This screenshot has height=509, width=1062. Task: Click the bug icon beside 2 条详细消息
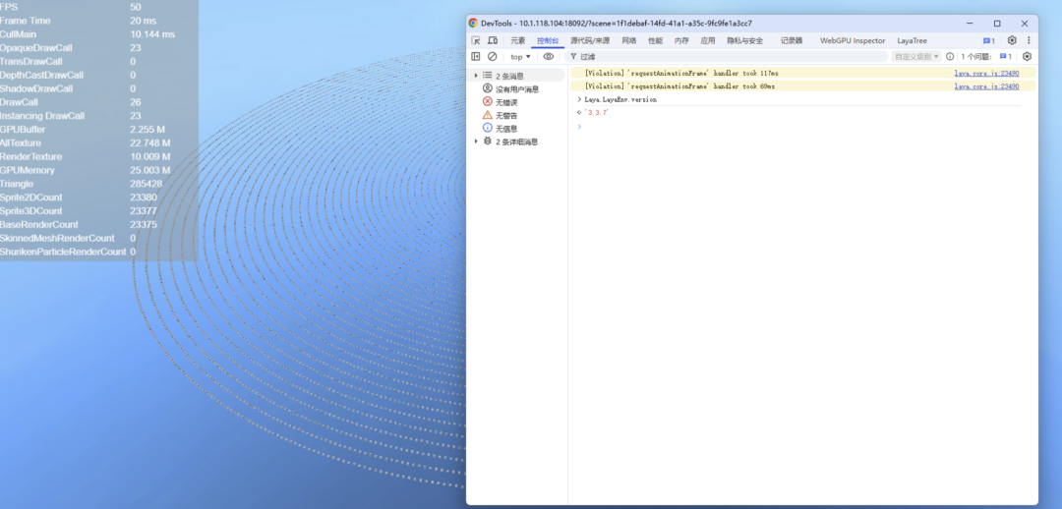pos(487,141)
